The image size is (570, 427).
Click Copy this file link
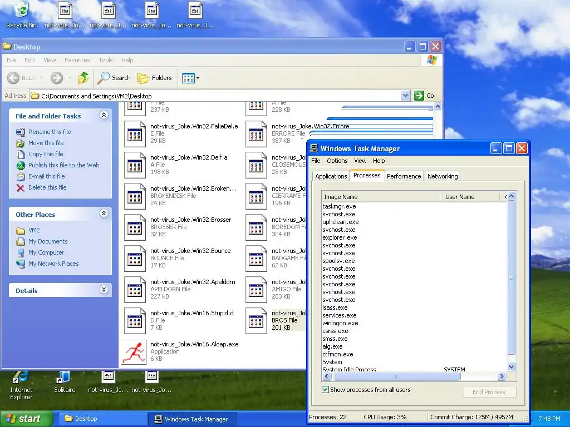tap(46, 154)
